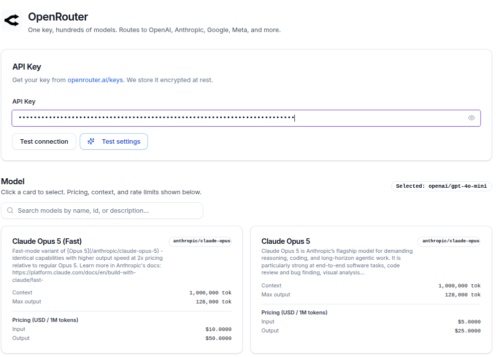Open the openrouter.ai/keys link
This screenshot has width=496, height=357.
(95, 80)
